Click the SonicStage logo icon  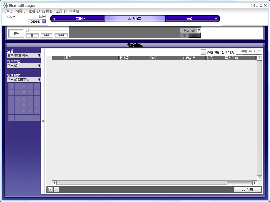(5, 5)
